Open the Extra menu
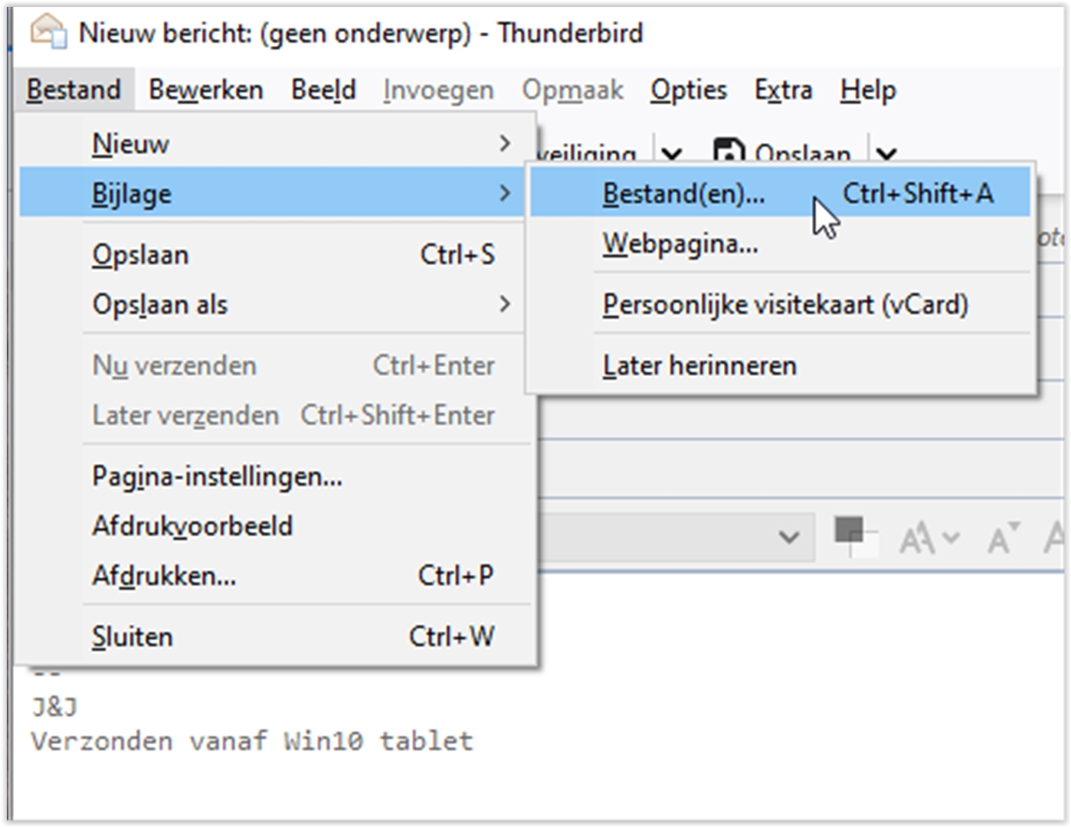1071x827 pixels. (x=784, y=90)
